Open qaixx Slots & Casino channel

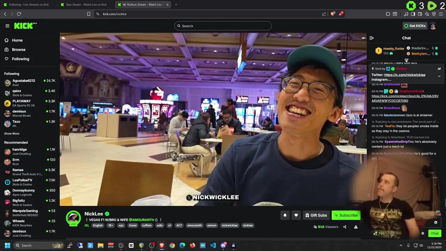coord(30,93)
